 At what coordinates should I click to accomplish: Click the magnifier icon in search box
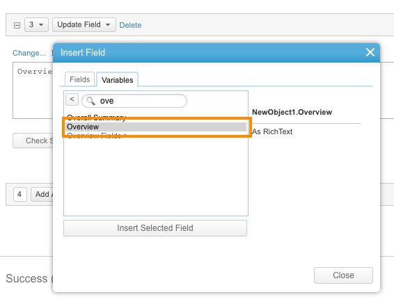tap(90, 101)
